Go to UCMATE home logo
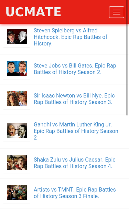The image size is (129, 216). [33, 12]
